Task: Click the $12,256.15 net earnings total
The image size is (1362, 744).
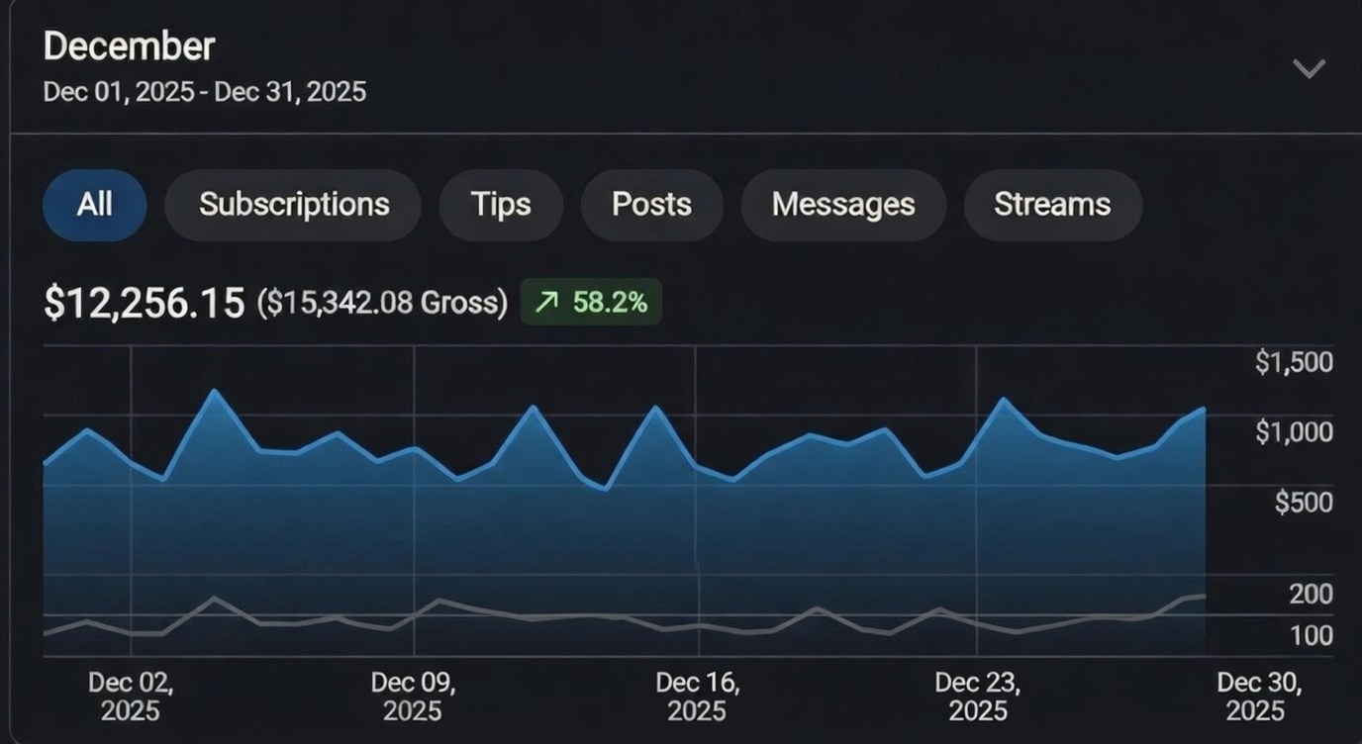Action: (144, 303)
